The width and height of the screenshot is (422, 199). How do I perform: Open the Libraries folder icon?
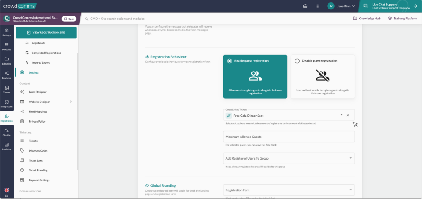(x=7, y=60)
